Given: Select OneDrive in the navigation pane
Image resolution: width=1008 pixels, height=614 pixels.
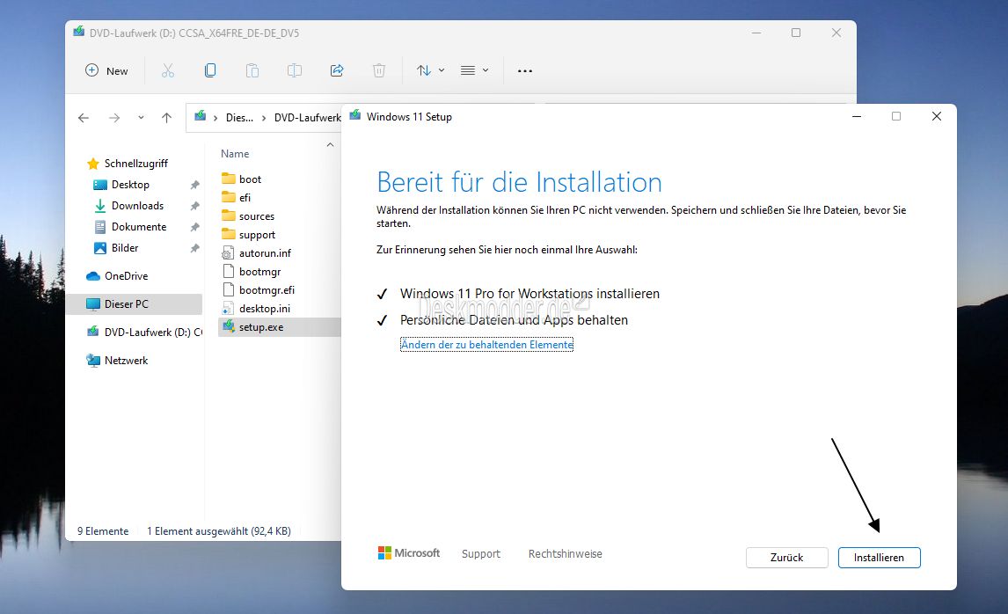Looking at the screenshot, I should [126, 276].
